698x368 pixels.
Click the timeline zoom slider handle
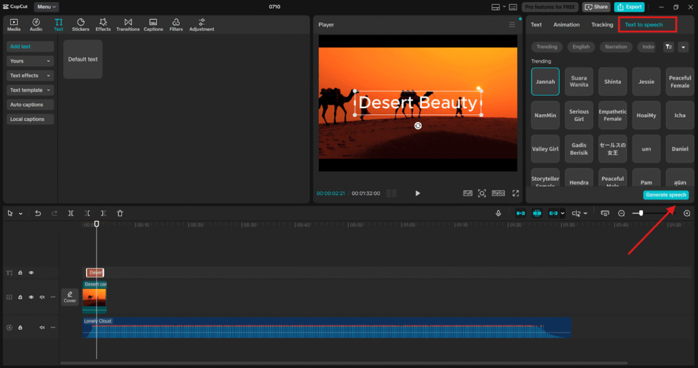[x=641, y=213]
